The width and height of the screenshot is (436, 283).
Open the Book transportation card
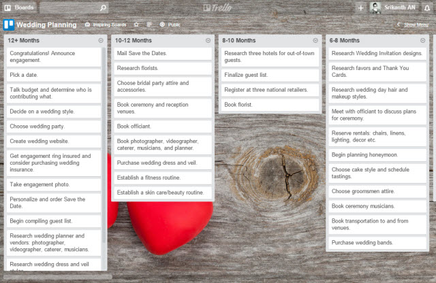[x=377, y=224]
